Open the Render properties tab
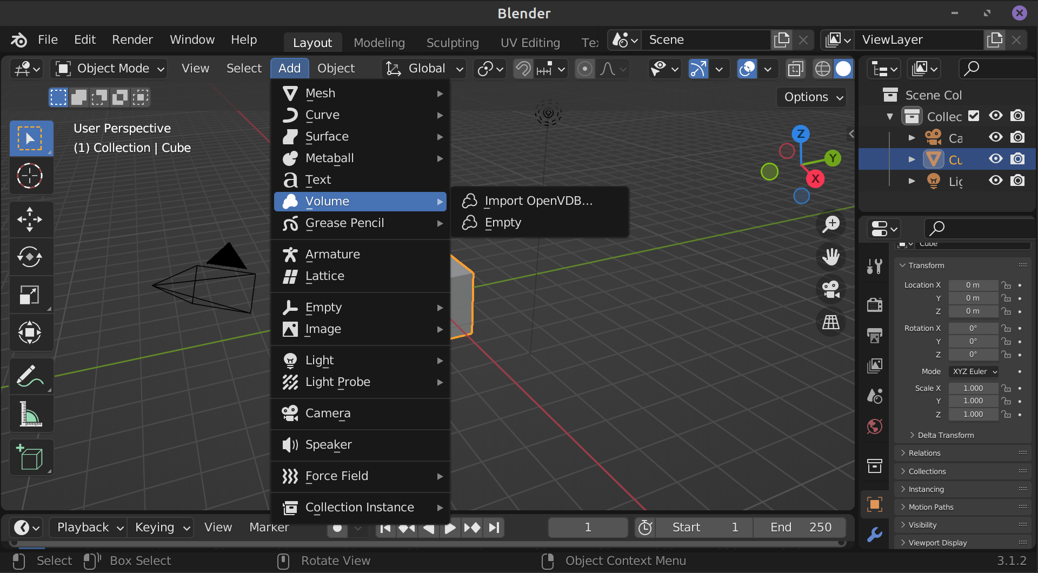Screen dimensions: 1038x573 coord(874,304)
